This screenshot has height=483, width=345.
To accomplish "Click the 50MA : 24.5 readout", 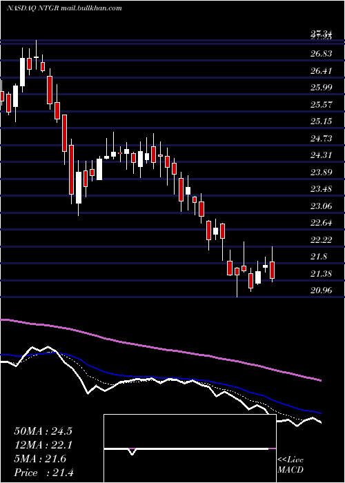I will 43,431.
